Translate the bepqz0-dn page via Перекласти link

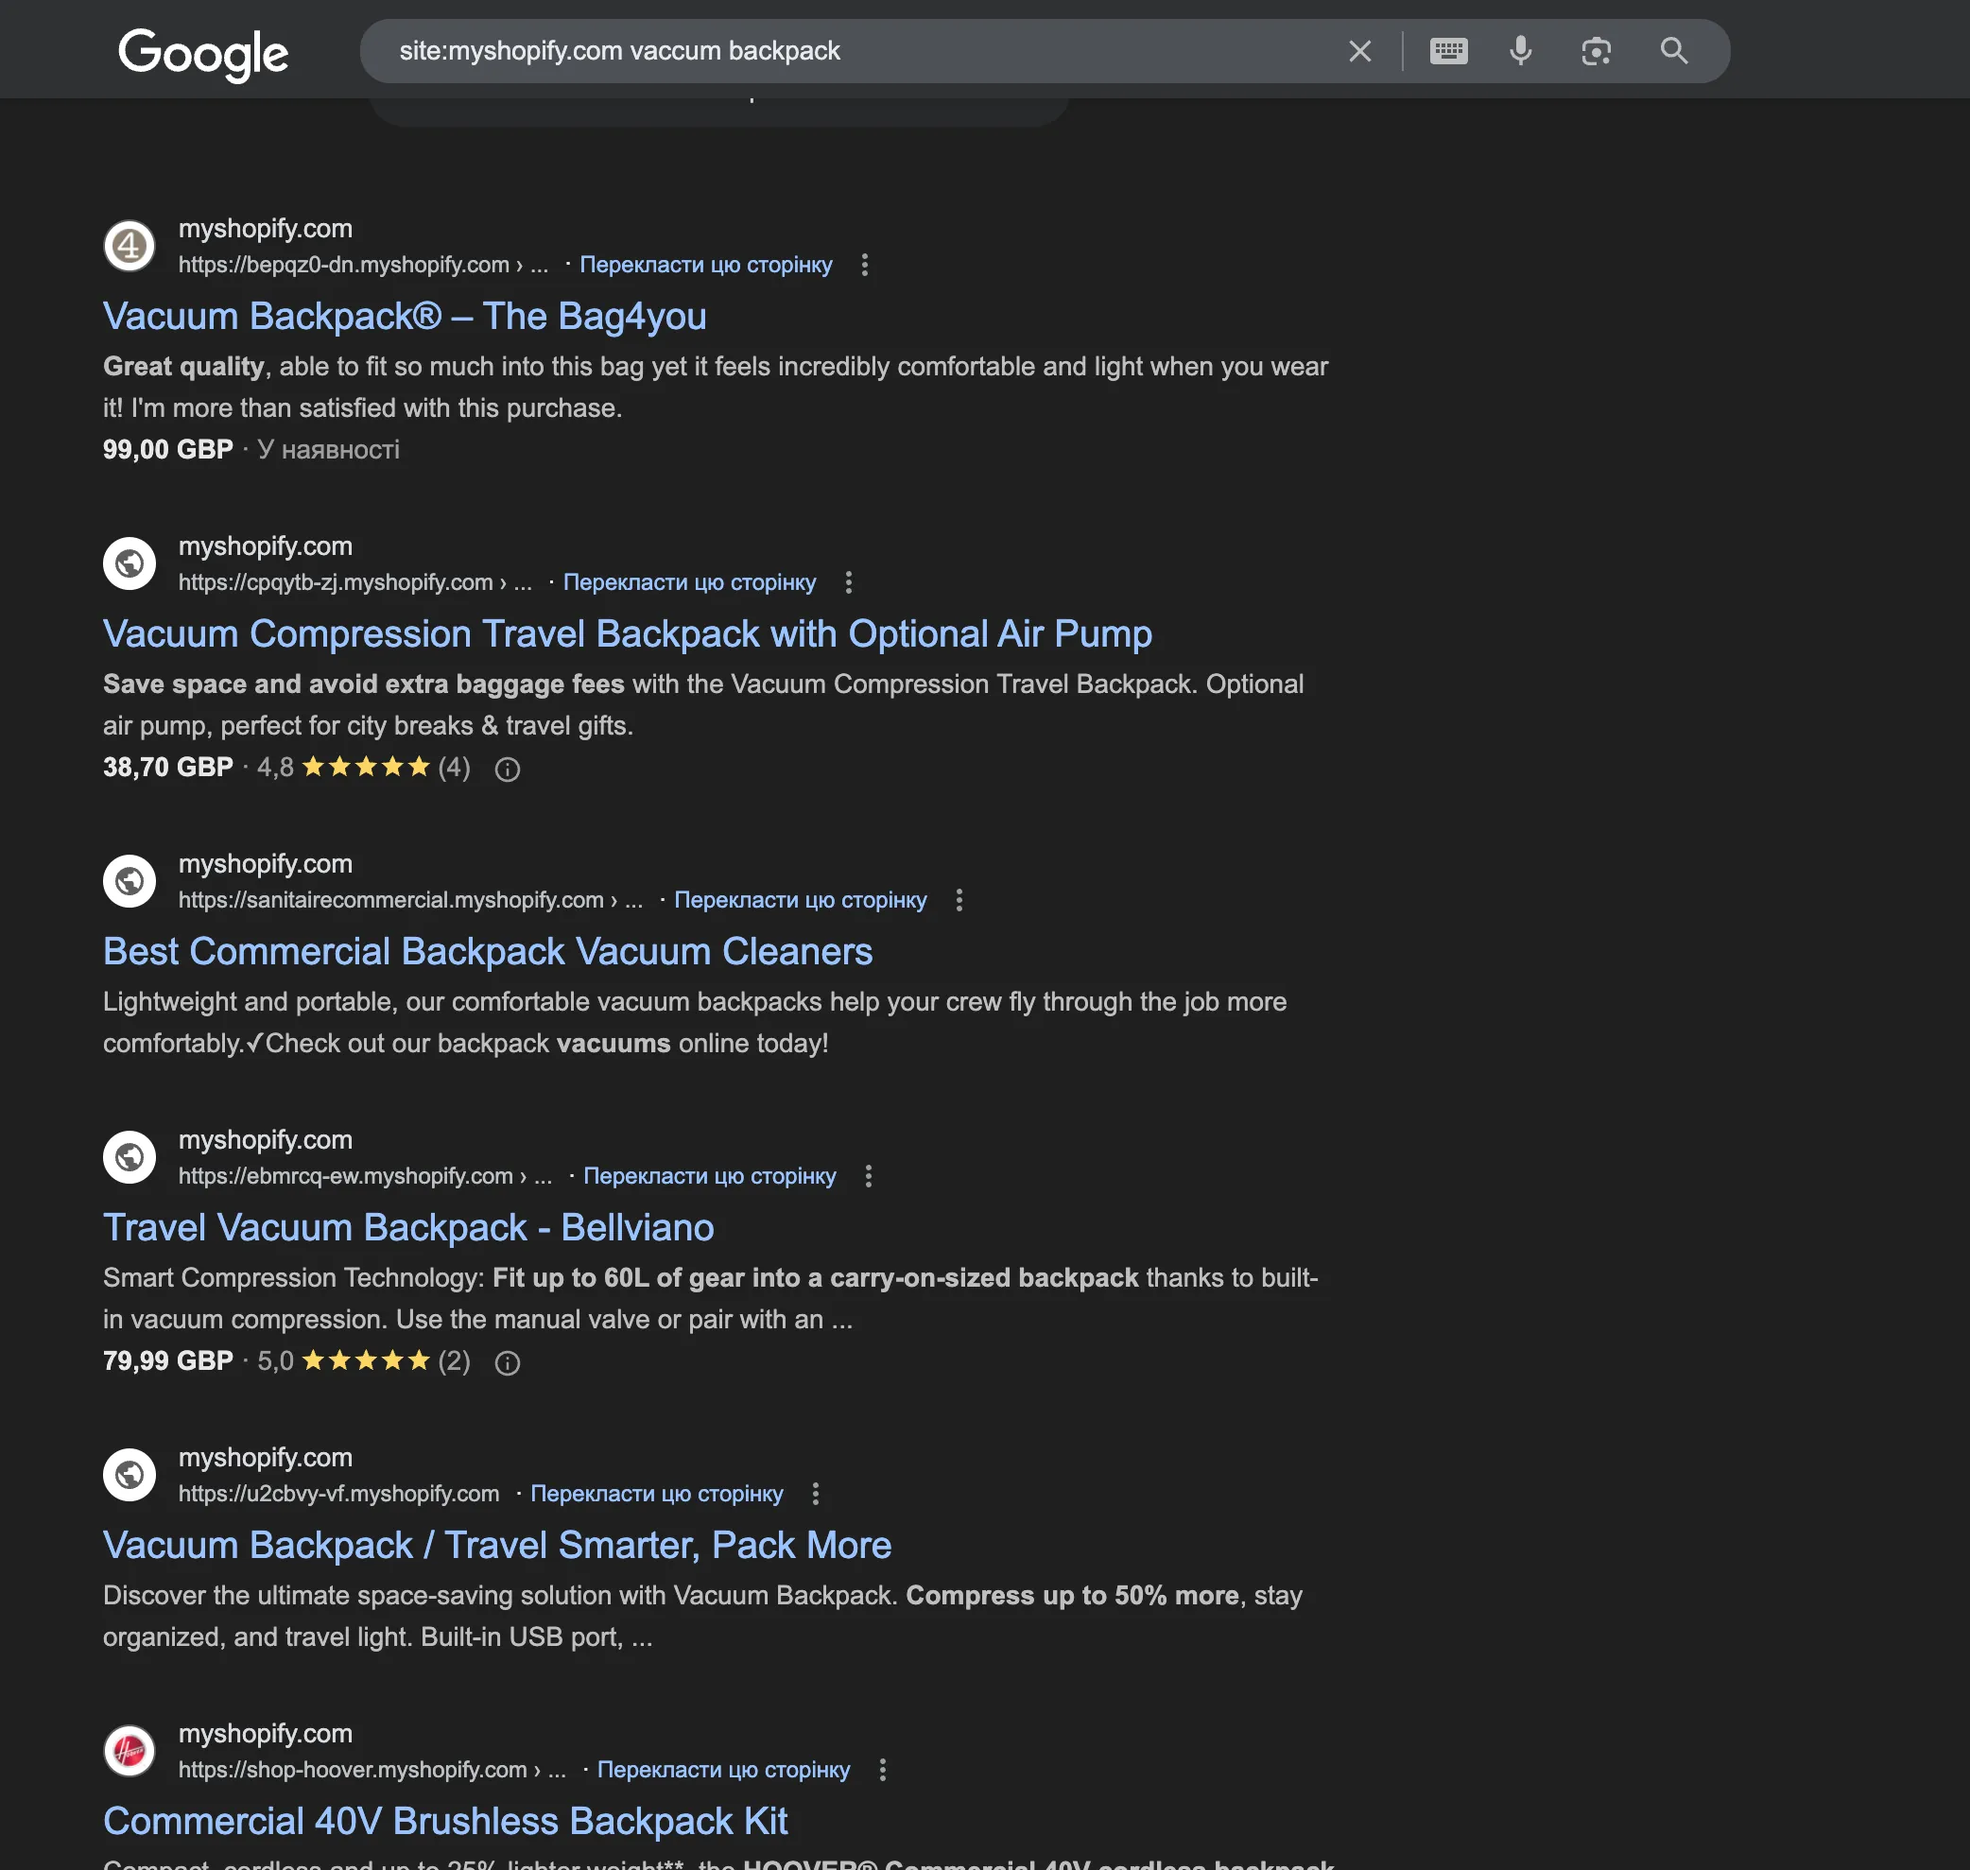tap(705, 265)
